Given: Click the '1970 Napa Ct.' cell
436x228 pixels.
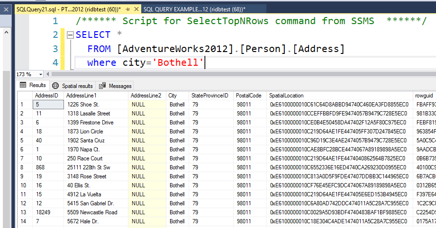Looking at the screenshot, I should pos(96,149).
